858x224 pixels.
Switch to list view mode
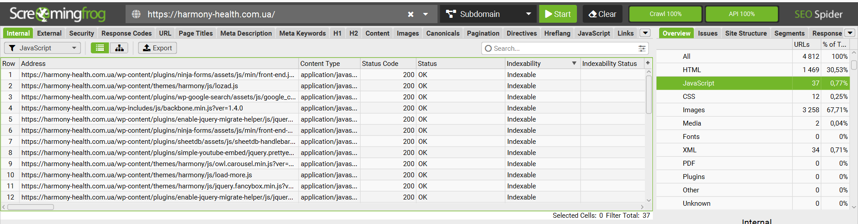pyautogui.click(x=100, y=48)
